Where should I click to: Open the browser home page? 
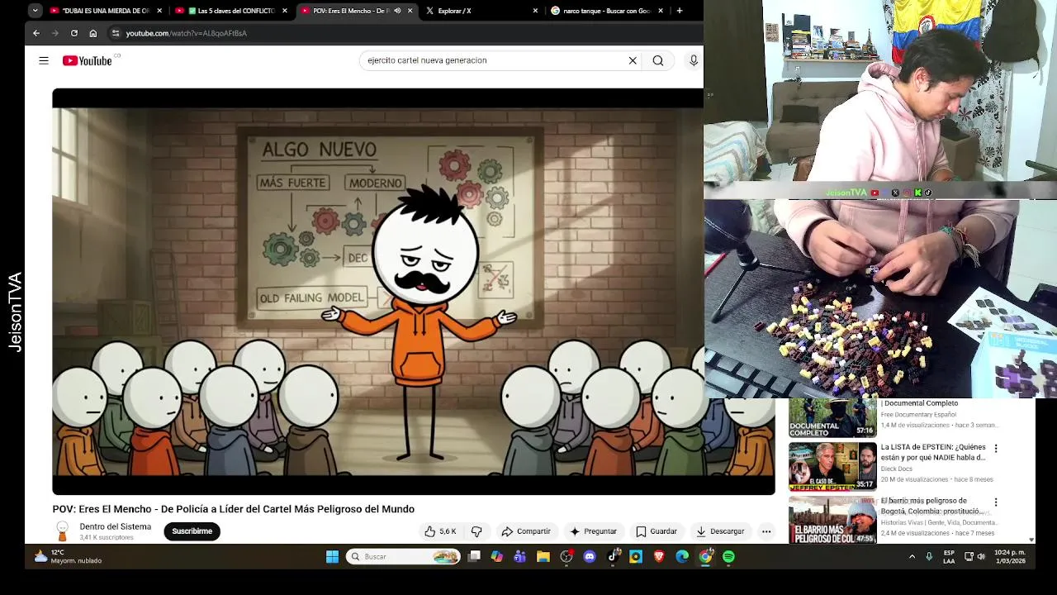pyautogui.click(x=93, y=33)
